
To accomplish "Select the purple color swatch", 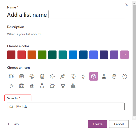I will click(114, 55).
